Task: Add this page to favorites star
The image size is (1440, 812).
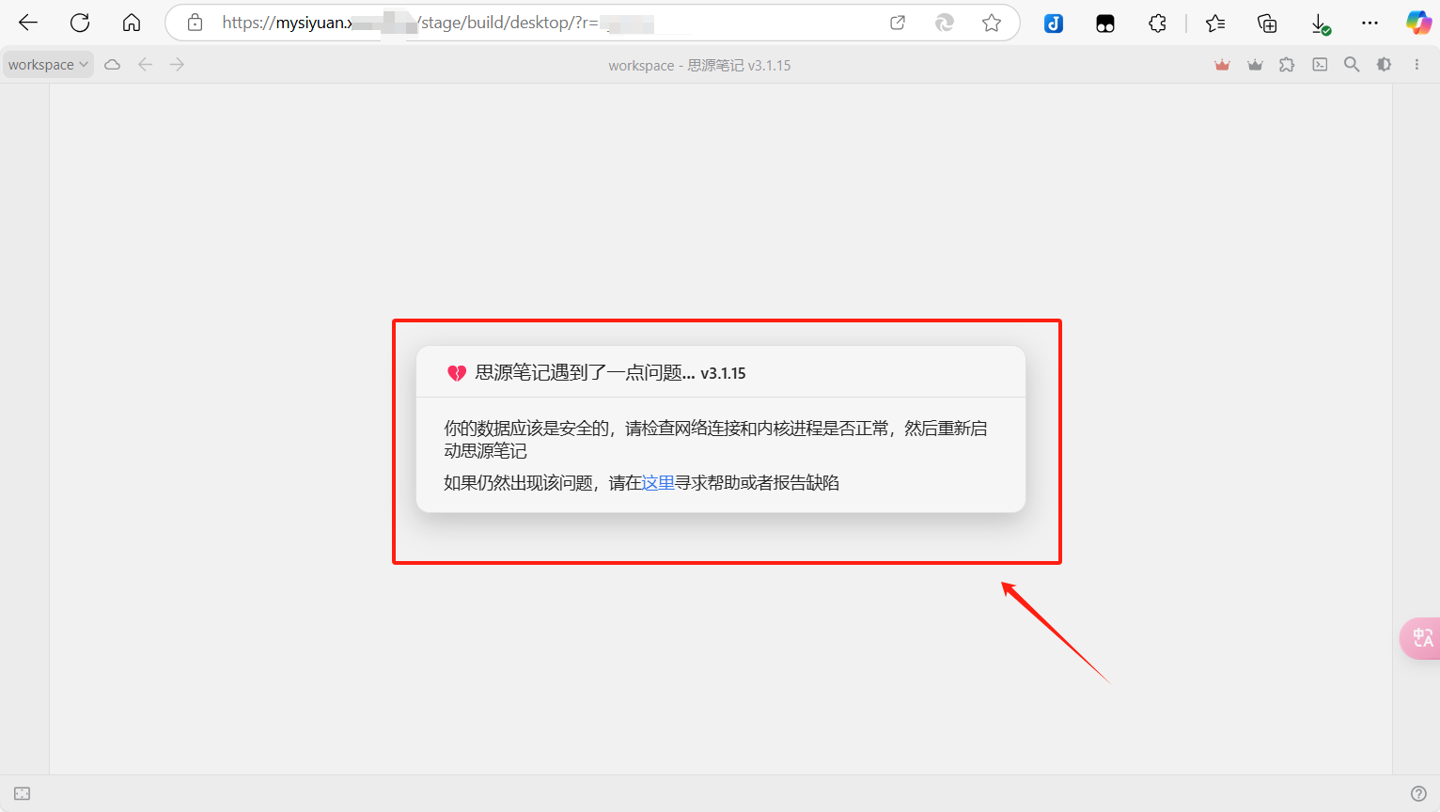Action: pyautogui.click(x=992, y=23)
